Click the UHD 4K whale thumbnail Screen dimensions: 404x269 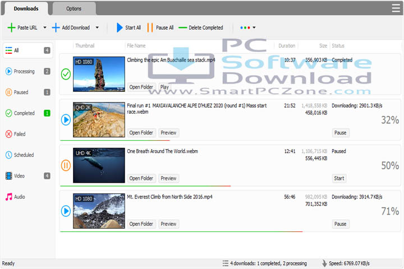(99, 165)
